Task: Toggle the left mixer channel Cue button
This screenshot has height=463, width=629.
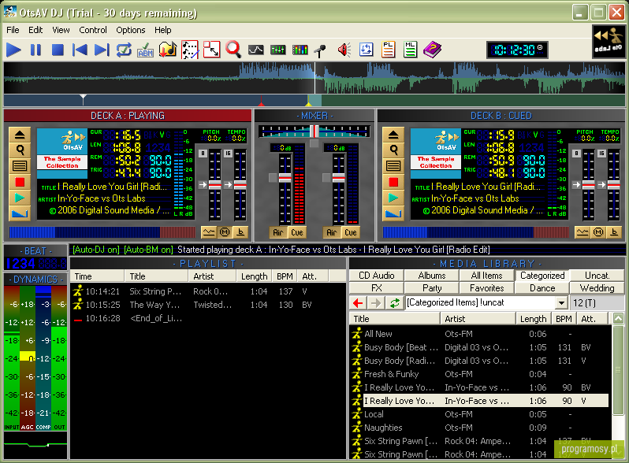Action: 297,232
